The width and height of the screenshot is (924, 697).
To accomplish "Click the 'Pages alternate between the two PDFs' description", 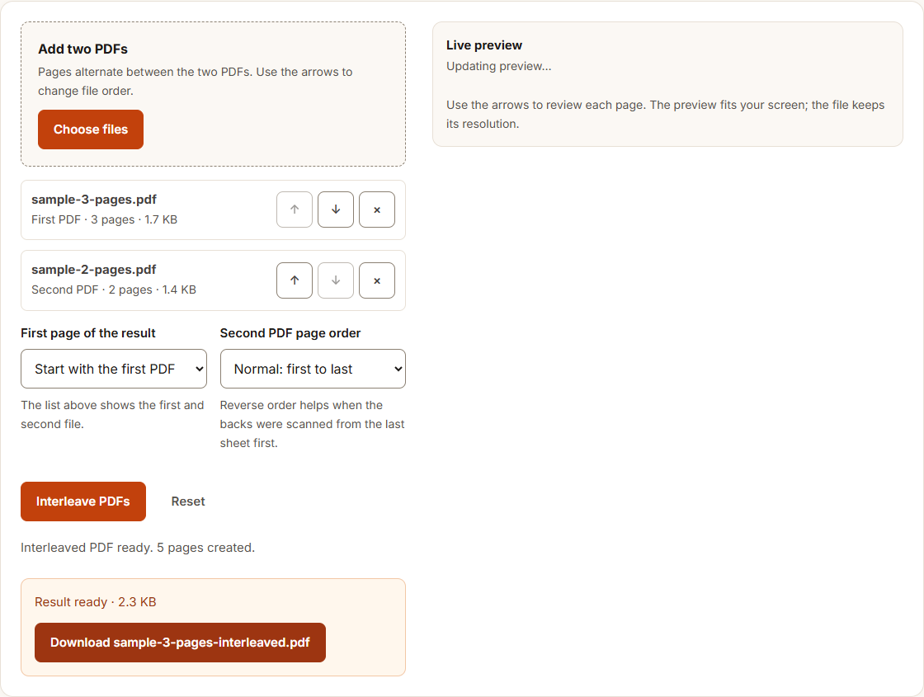I will tap(195, 82).
